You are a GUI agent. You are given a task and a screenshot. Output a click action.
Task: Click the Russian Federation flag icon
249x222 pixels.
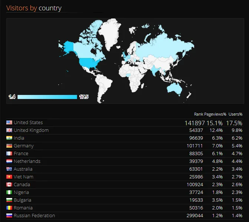pyautogui.click(x=9, y=215)
